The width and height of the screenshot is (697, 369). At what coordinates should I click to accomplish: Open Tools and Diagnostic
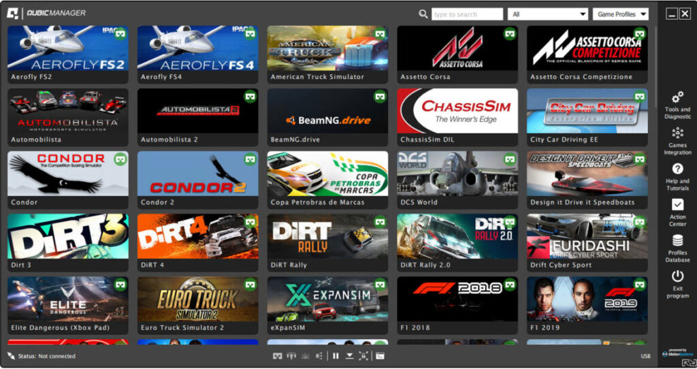677,106
